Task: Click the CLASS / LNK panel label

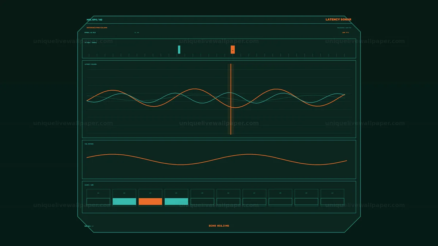Action: tap(89, 185)
